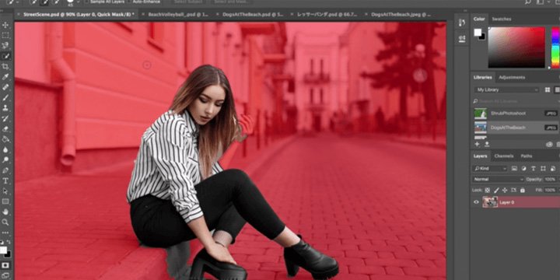
Task: Select the Zoom tool
Action: [5, 222]
